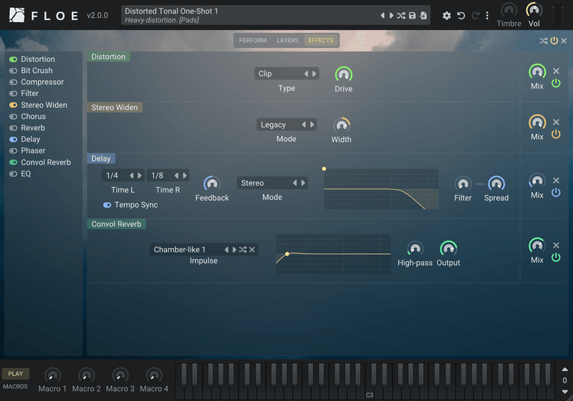Open the Chamber-like 1 impulse menu

pyautogui.click(x=186, y=250)
